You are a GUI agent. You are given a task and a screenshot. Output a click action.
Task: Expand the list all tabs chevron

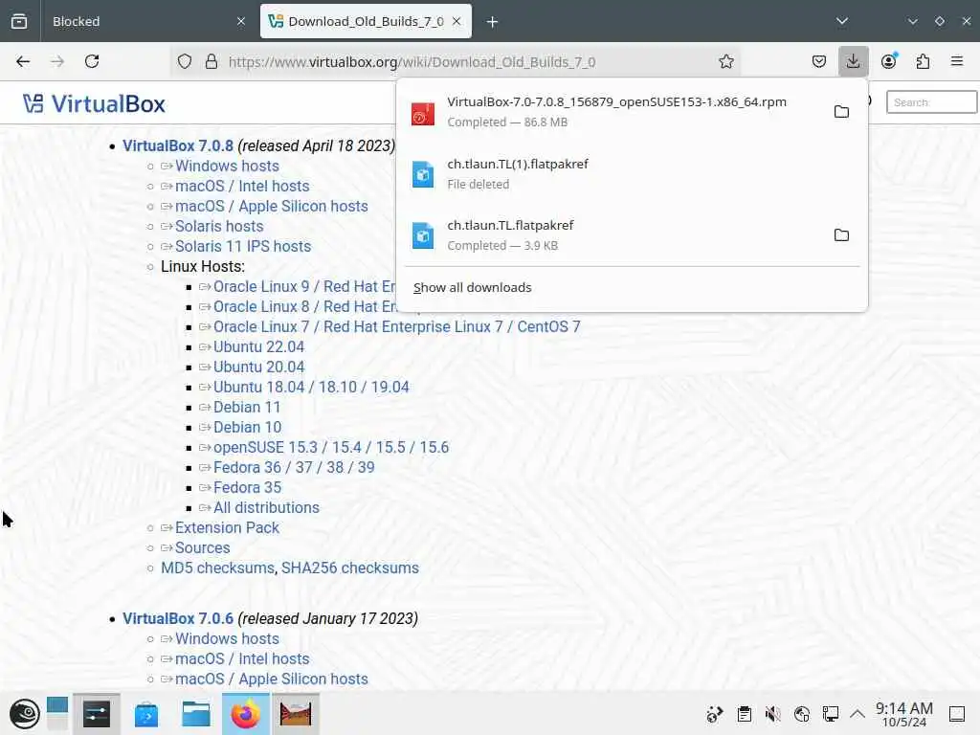coord(842,21)
